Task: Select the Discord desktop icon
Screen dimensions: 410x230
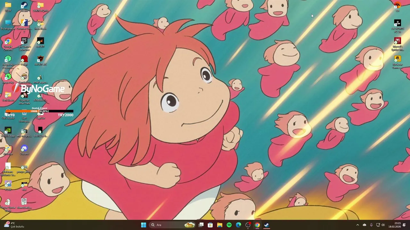Action: (x=24, y=150)
